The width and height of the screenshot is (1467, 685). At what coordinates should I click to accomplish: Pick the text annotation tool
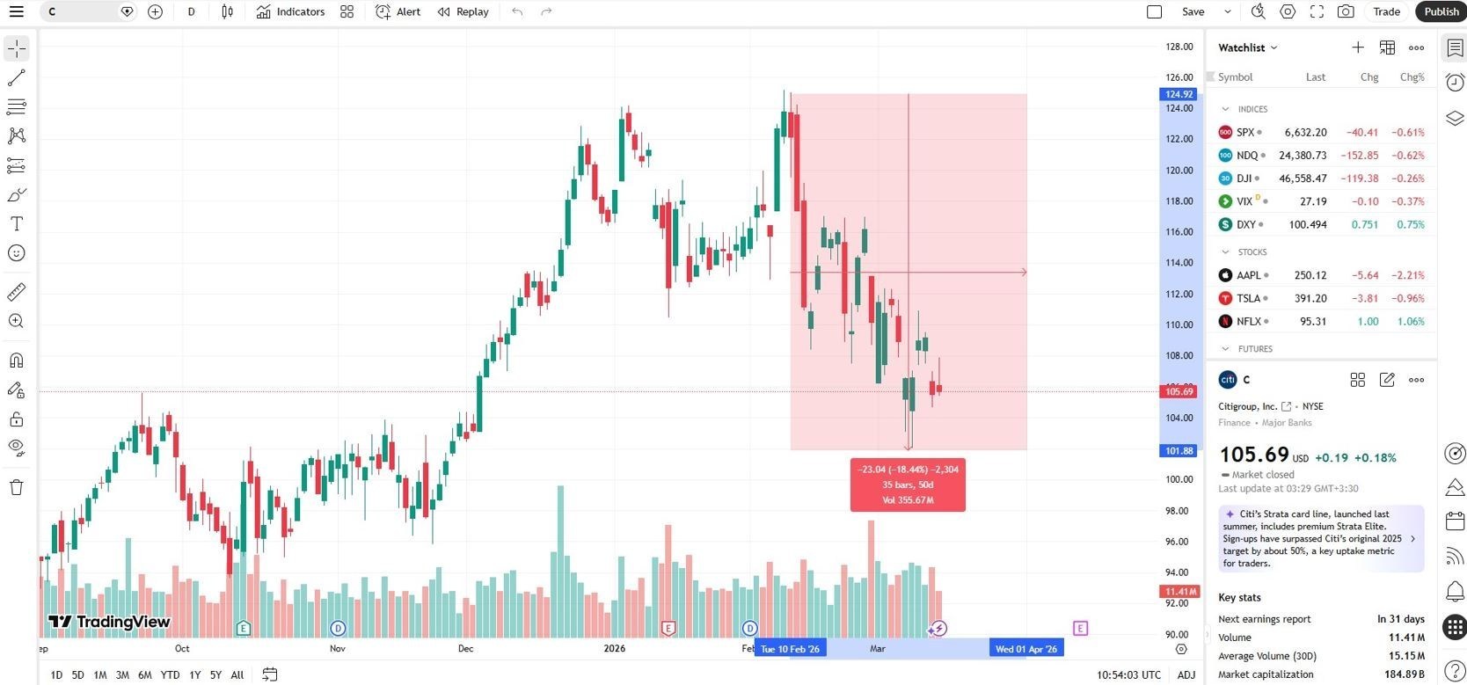(17, 224)
